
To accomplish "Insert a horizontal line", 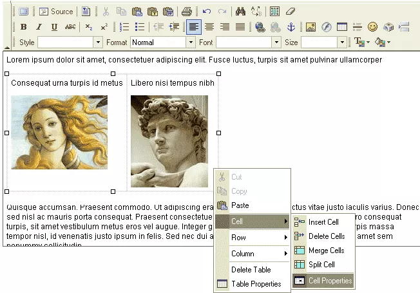I will (358, 27).
